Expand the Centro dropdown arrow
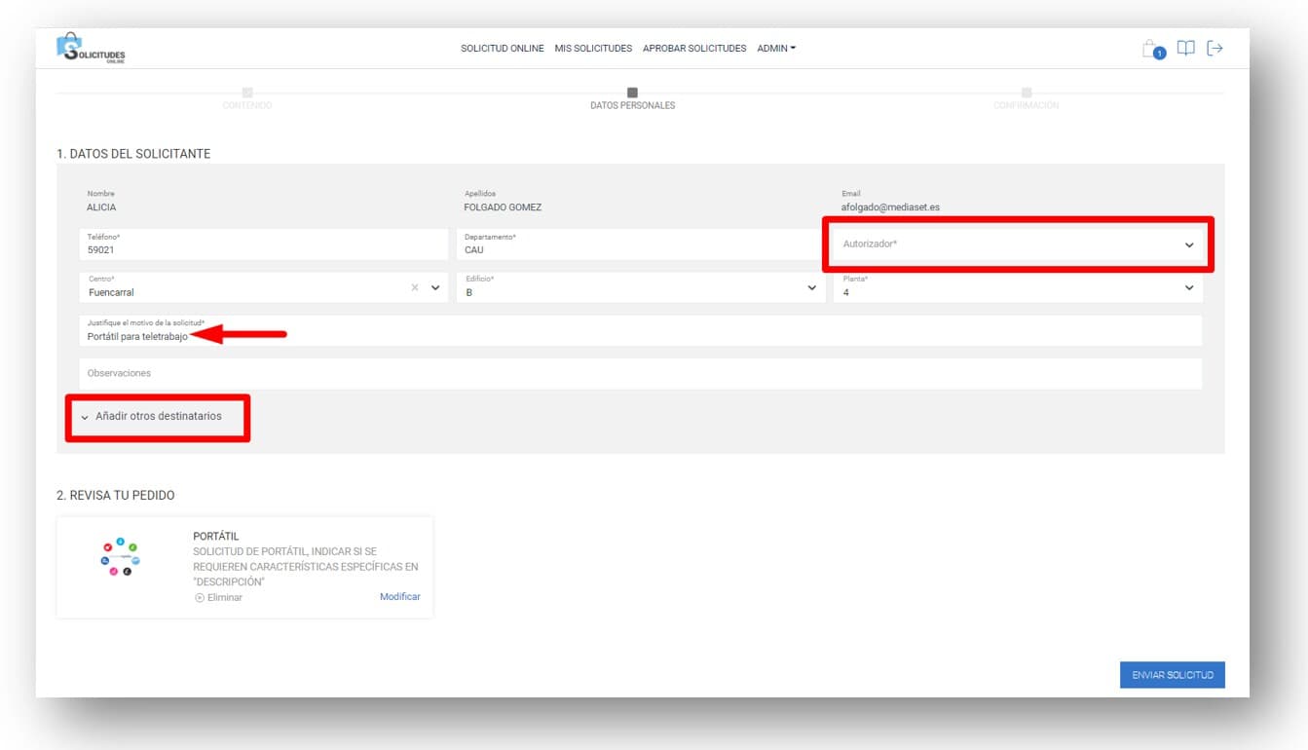Image resolution: width=1308 pixels, height=750 pixels. click(435, 288)
